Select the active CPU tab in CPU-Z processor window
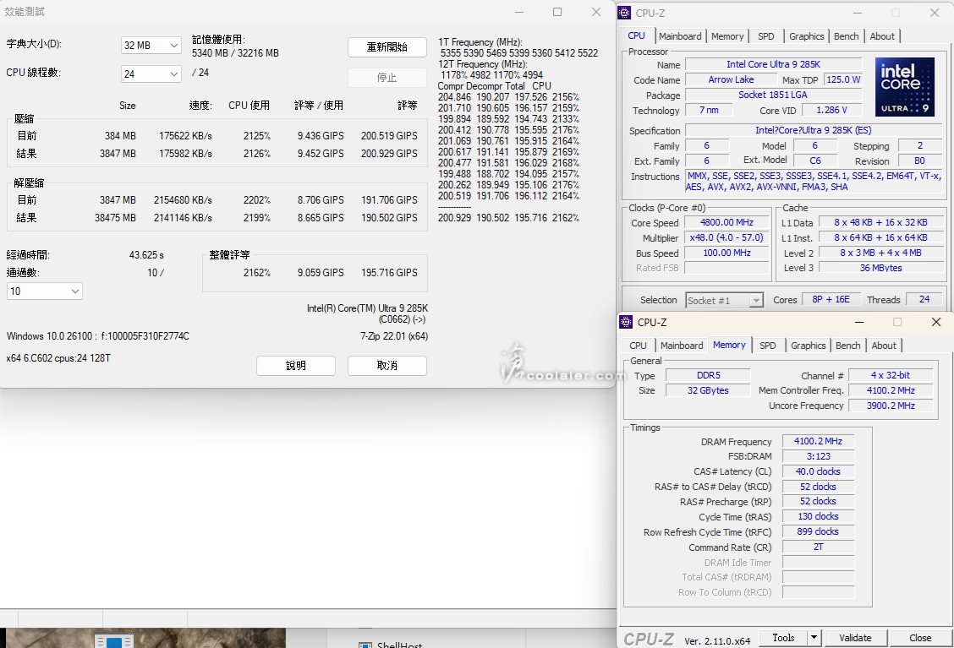 pyautogui.click(x=636, y=35)
